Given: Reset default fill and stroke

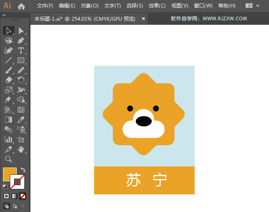Looking at the screenshot, I should 5,186.
